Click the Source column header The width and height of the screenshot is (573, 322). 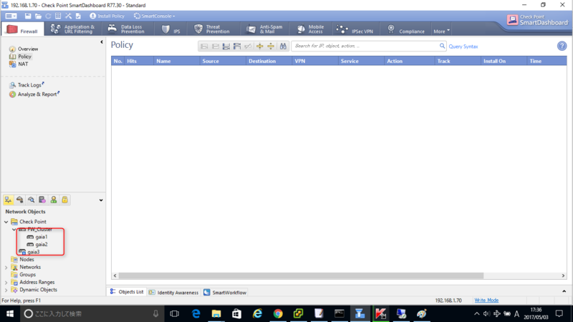click(223, 61)
